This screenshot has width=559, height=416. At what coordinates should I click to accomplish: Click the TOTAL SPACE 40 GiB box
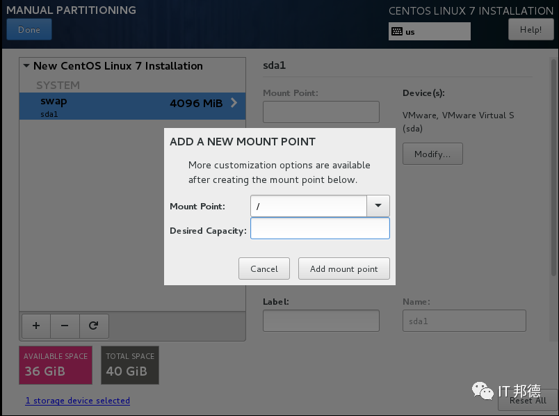tap(130, 365)
